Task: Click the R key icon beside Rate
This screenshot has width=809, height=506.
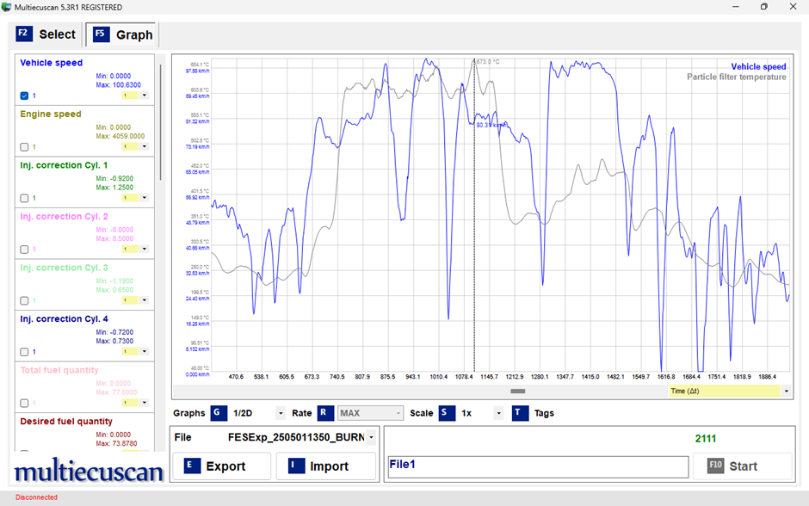Action: [x=325, y=413]
